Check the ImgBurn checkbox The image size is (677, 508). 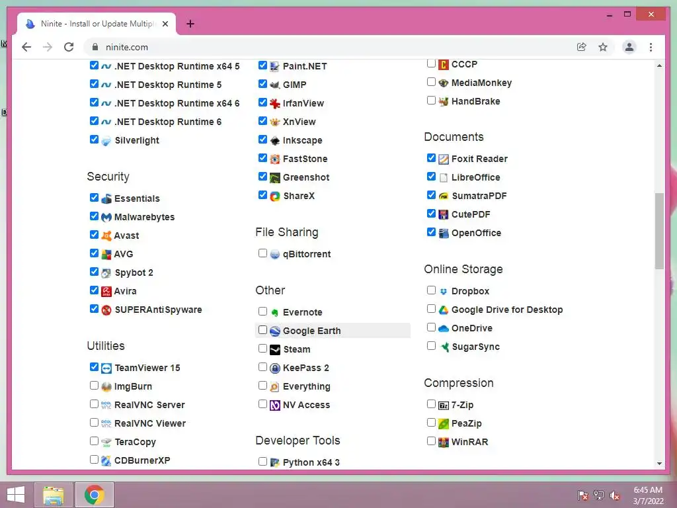pyautogui.click(x=94, y=386)
